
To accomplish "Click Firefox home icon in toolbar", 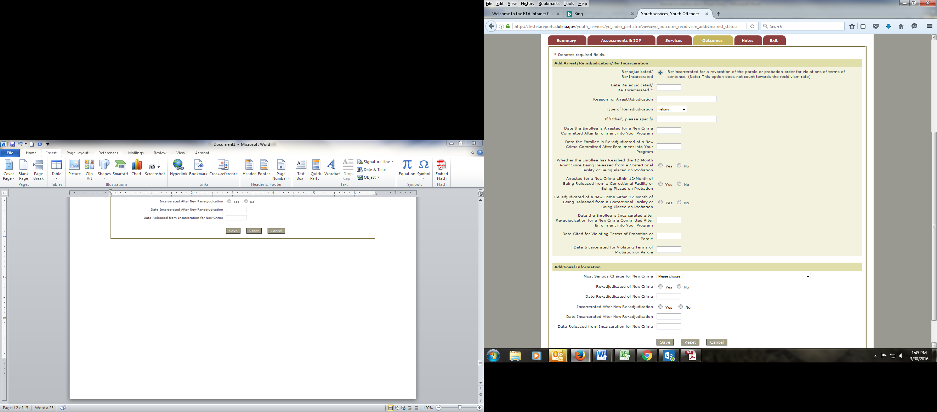I will [x=901, y=26].
